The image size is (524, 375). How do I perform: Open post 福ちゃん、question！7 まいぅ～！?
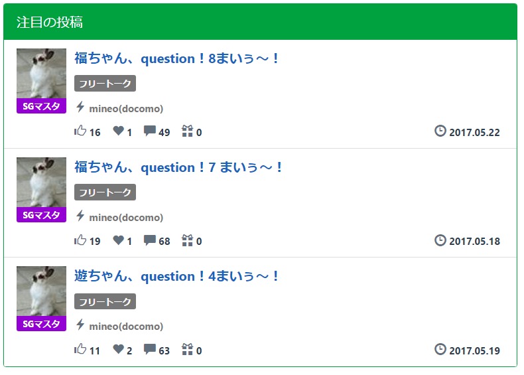[179, 167]
